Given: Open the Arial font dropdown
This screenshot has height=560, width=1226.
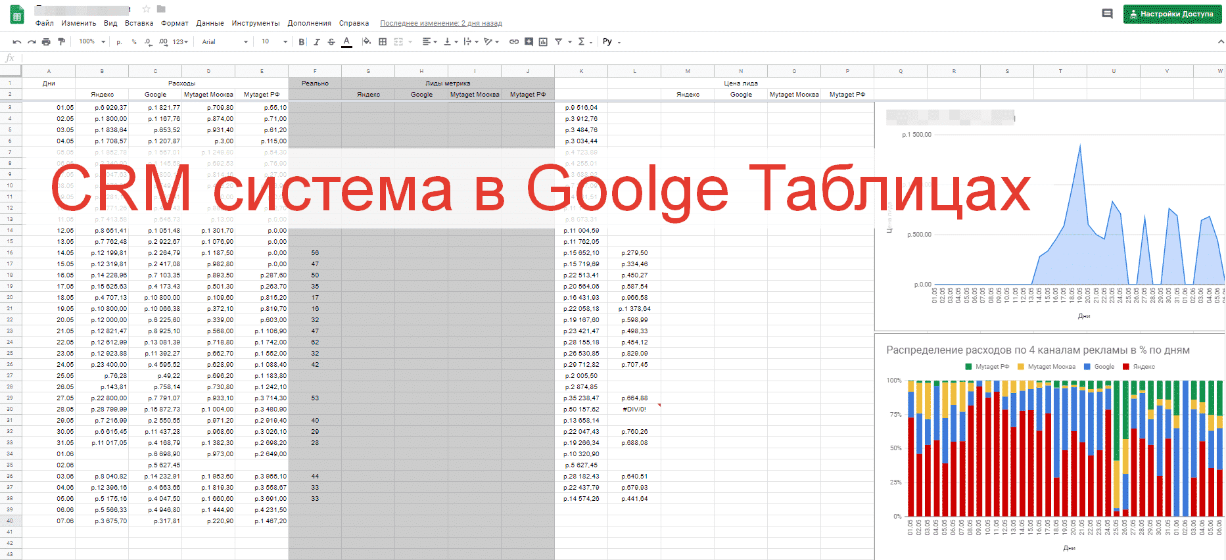Looking at the screenshot, I should [225, 41].
